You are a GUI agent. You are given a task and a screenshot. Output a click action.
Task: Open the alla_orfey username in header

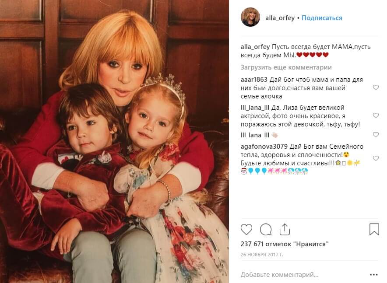pyautogui.click(x=280, y=18)
